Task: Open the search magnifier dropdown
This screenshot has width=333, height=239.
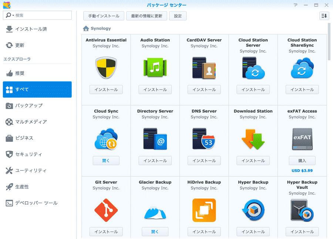Action: click(10, 15)
